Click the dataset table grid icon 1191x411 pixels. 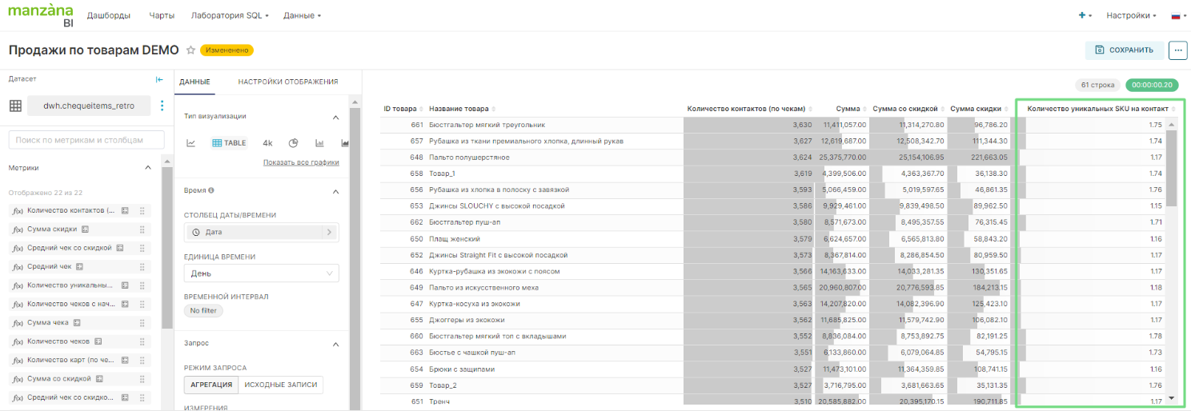pos(15,106)
